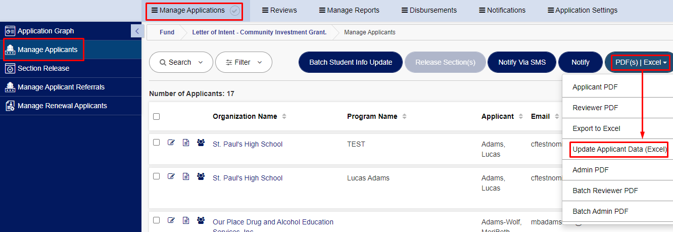Expand the Search dropdown chevron

coord(201,62)
